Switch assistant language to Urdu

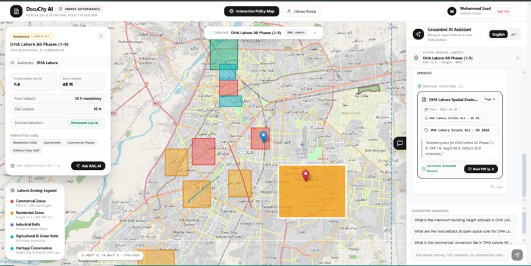pos(514,34)
